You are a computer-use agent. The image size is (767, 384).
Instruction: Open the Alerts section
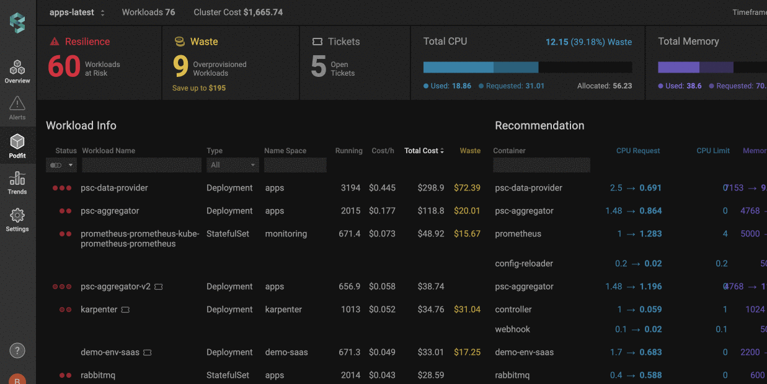coord(17,108)
